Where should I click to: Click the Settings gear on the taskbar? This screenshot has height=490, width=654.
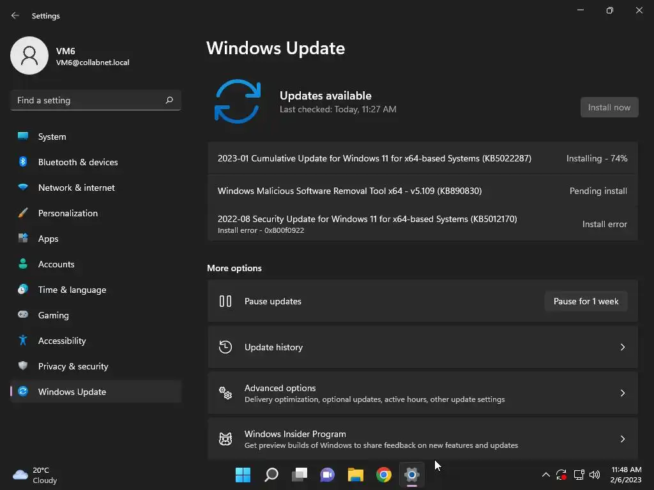pyautogui.click(x=412, y=475)
